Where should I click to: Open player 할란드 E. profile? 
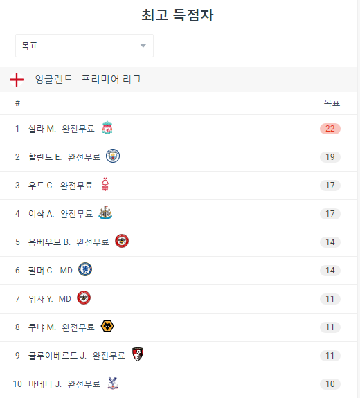(x=45, y=157)
